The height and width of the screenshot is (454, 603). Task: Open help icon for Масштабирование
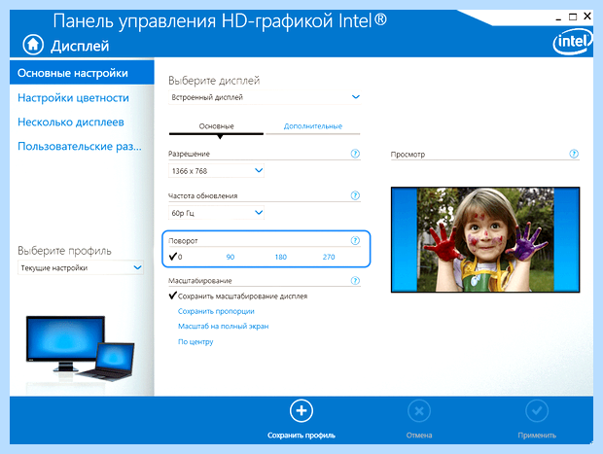(355, 281)
